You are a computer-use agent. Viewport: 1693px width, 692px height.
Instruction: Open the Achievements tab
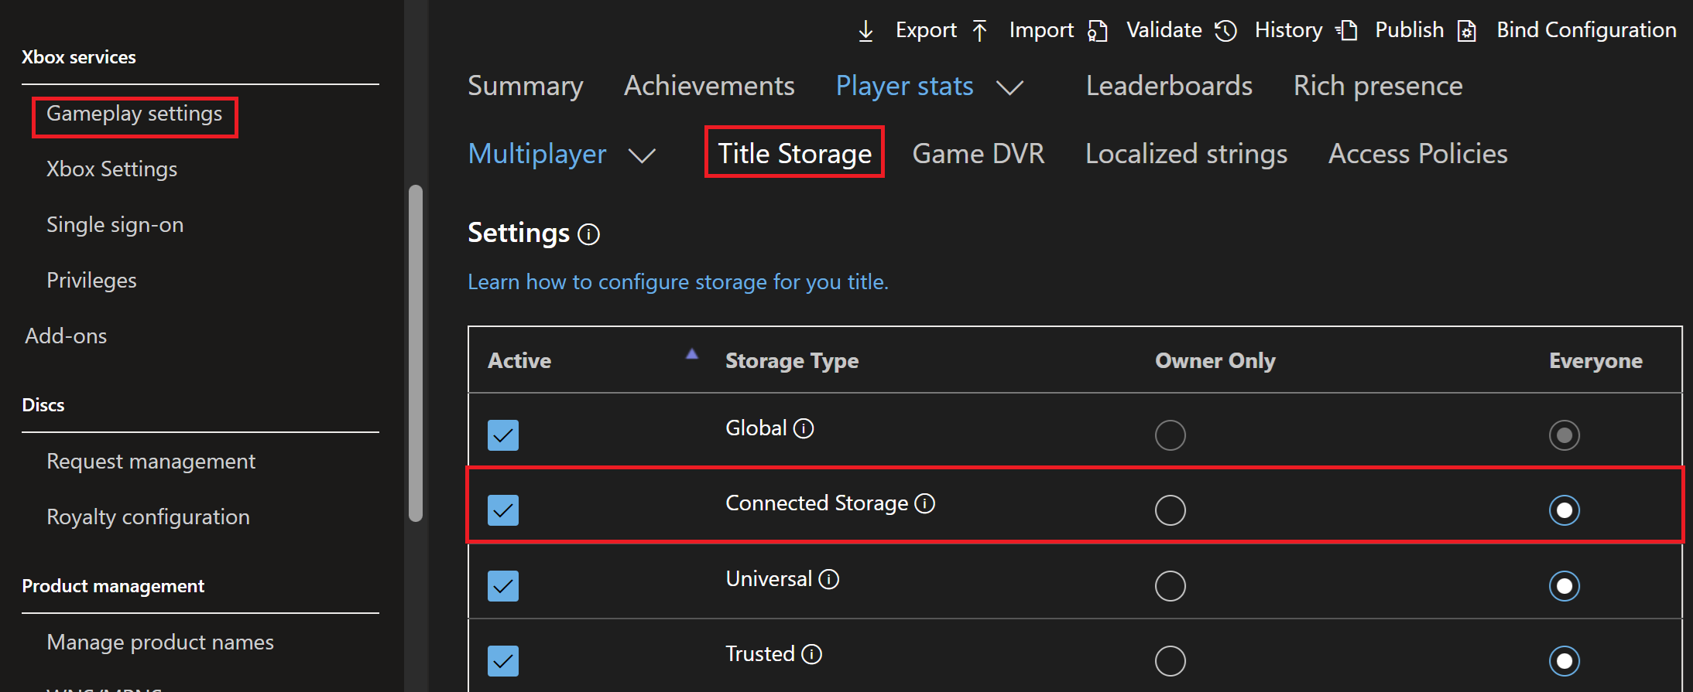pos(709,86)
